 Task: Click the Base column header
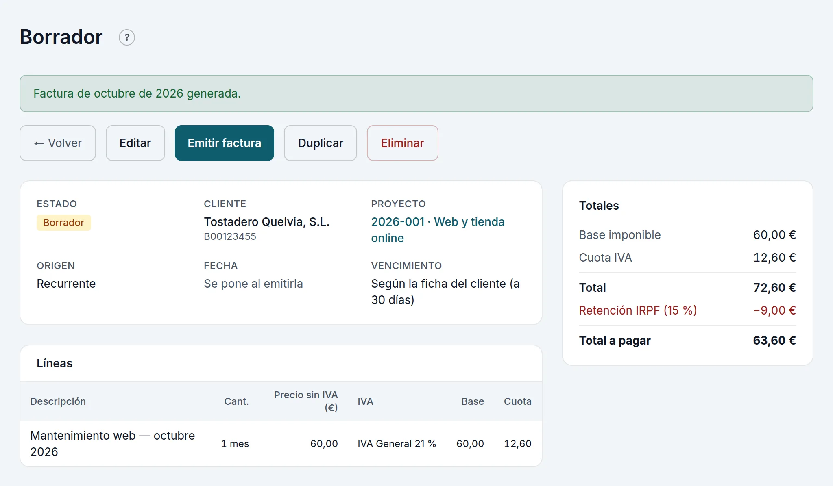(473, 401)
